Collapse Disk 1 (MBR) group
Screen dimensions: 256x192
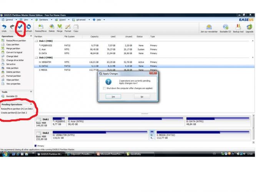pos(253,41)
